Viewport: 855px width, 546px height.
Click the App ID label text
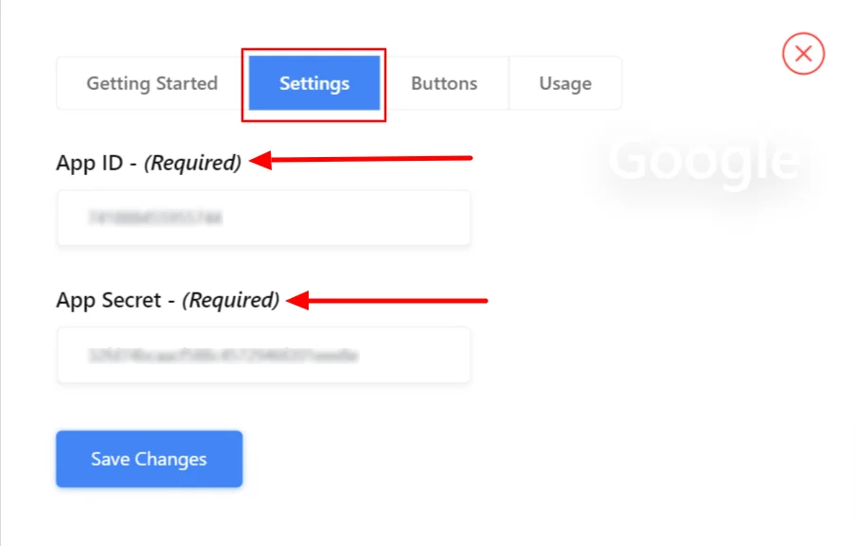click(x=89, y=163)
